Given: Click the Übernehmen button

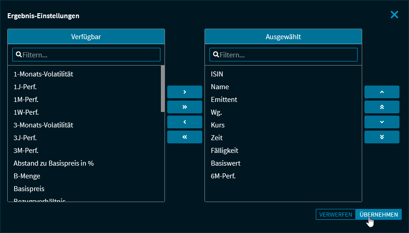Looking at the screenshot, I should [379, 214].
